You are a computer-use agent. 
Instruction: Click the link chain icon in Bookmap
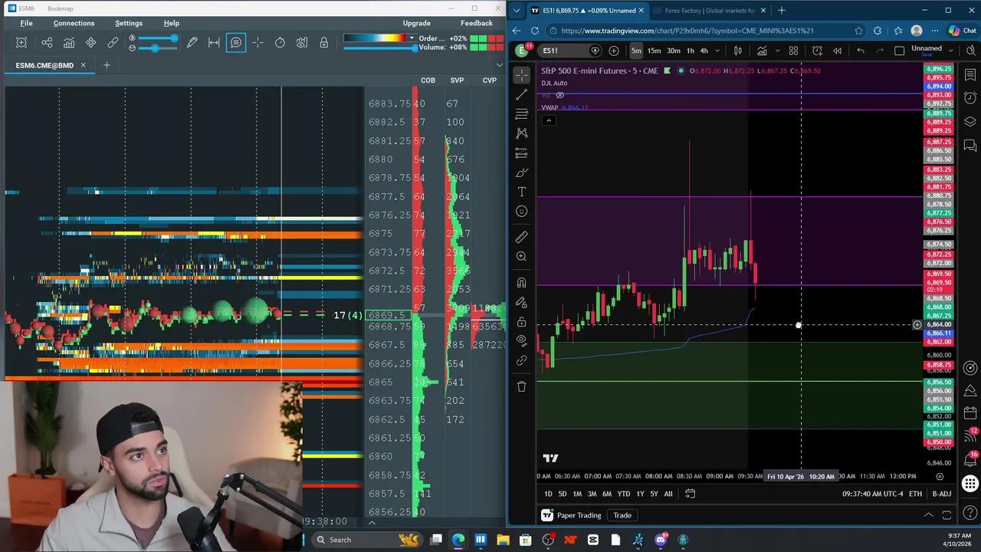113,43
